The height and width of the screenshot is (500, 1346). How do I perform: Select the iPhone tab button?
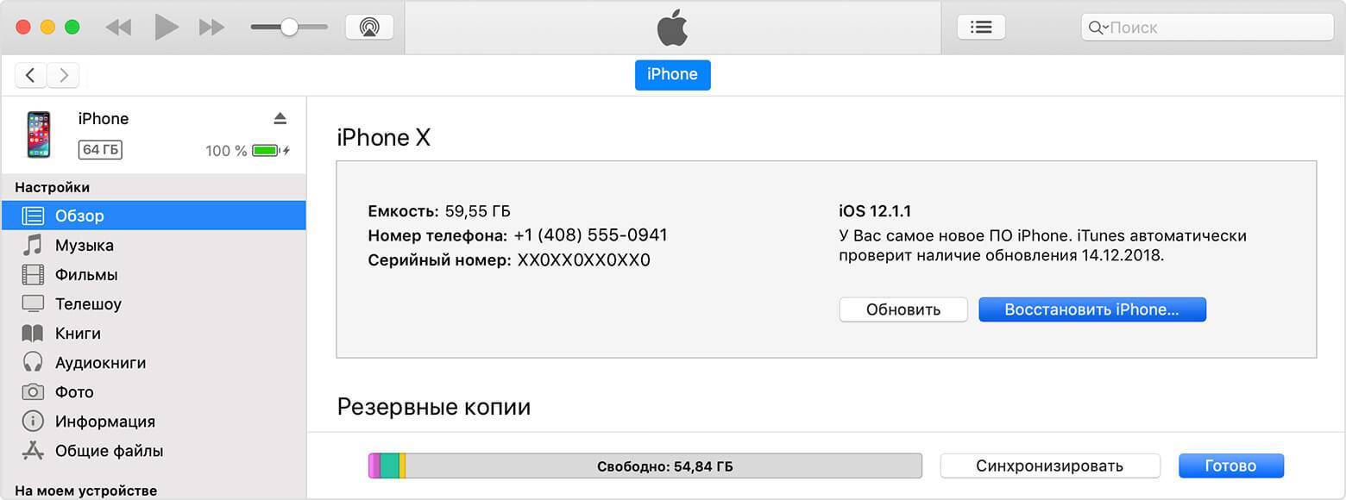672,74
